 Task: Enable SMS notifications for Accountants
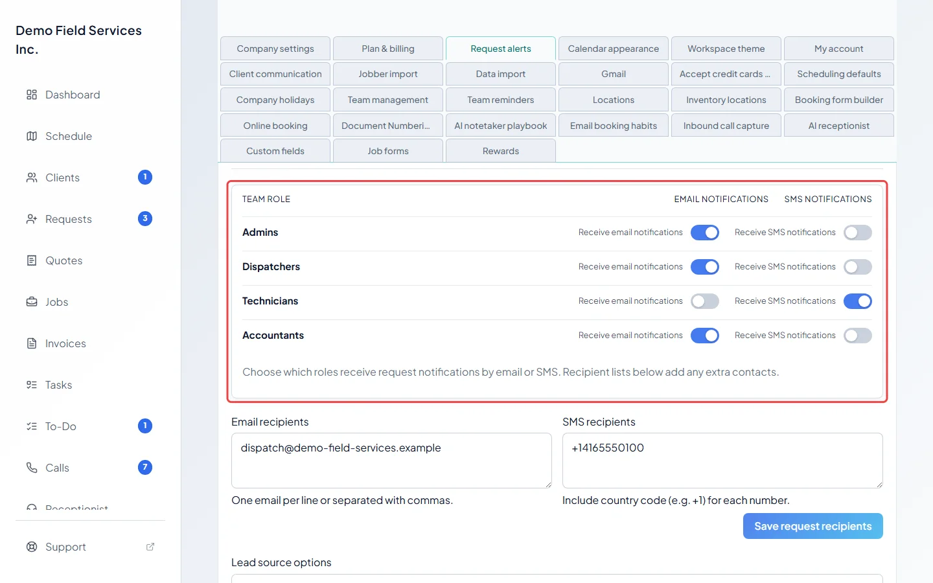pos(858,336)
